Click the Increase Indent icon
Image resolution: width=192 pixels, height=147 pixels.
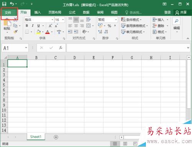(x=76, y=31)
